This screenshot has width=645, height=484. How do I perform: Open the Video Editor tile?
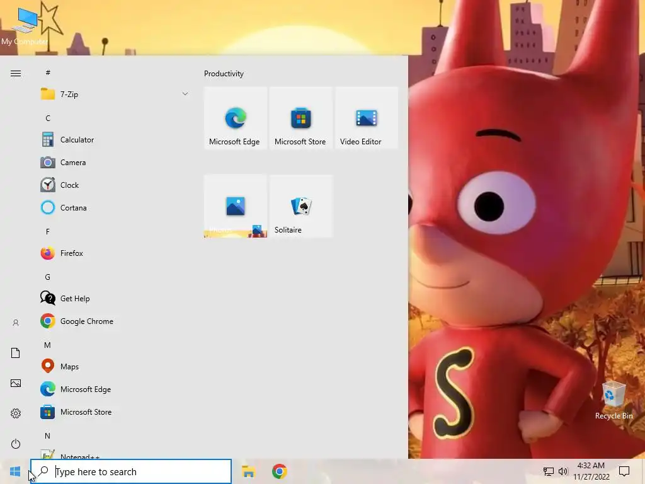pyautogui.click(x=367, y=118)
